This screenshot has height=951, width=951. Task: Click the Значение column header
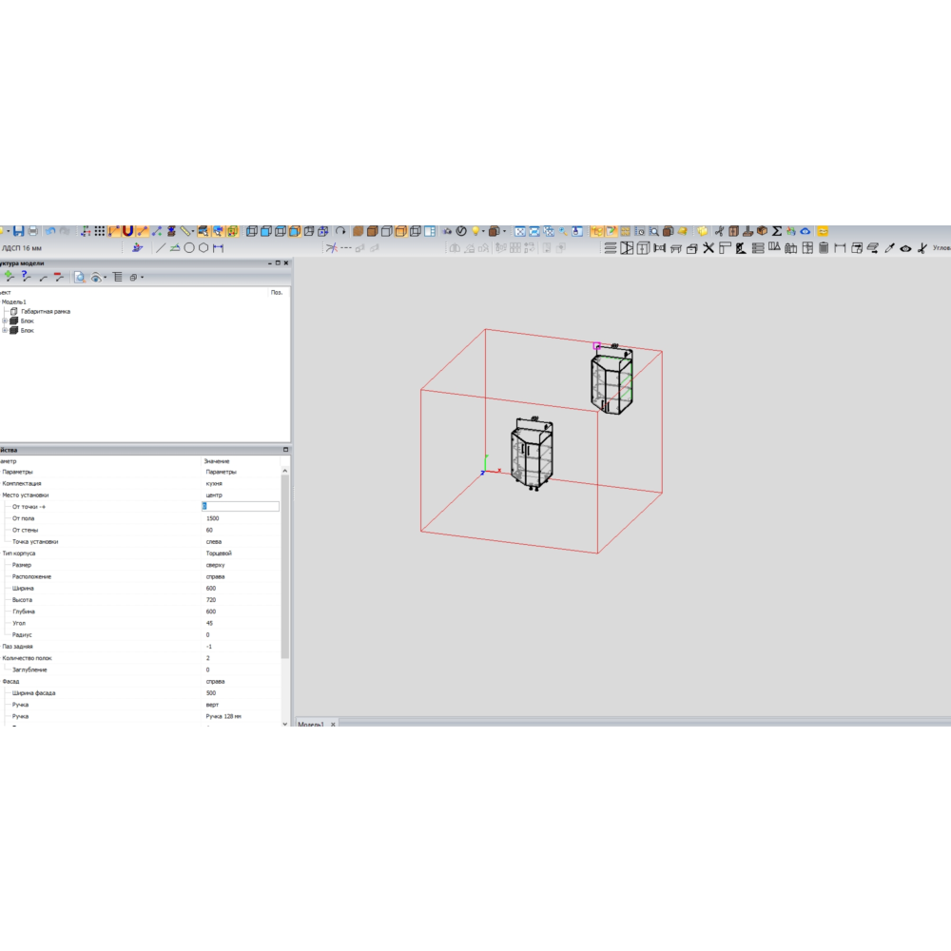tap(217, 461)
